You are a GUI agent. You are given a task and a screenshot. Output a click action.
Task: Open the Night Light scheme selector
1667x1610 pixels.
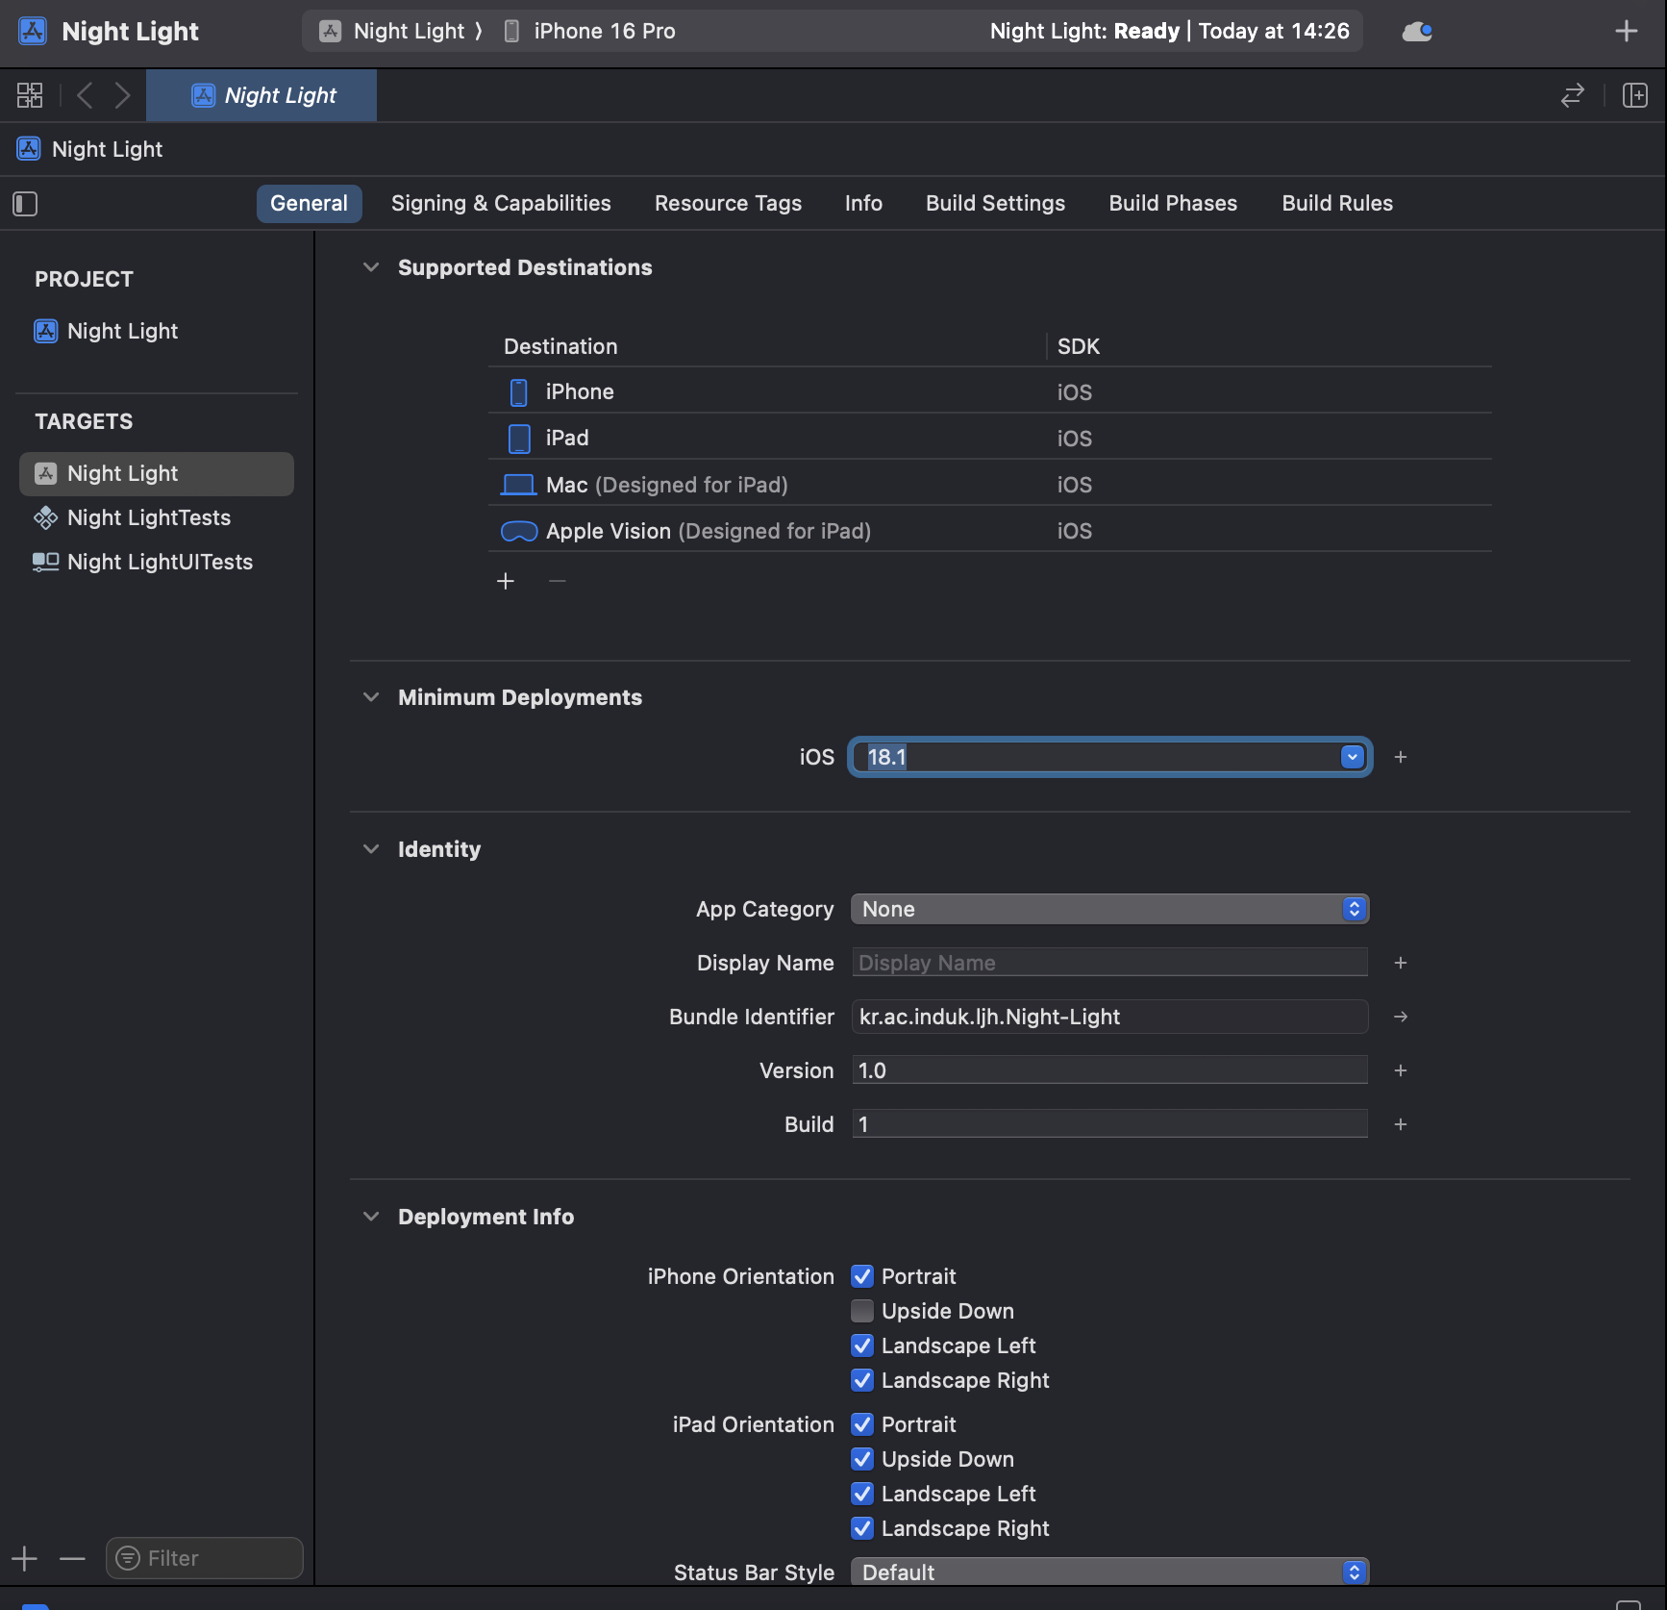point(400,32)
